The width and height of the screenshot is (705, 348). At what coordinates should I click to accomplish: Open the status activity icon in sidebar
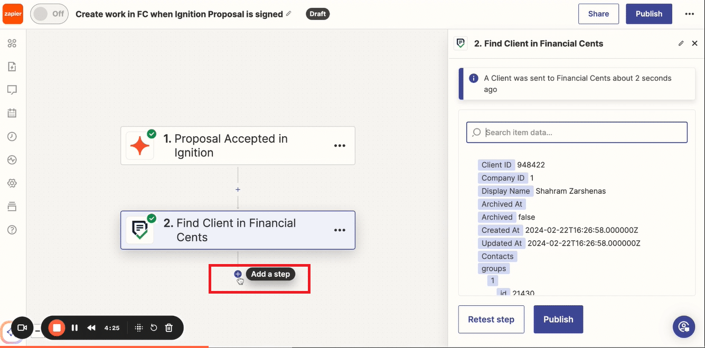click(x=12, y=159)
